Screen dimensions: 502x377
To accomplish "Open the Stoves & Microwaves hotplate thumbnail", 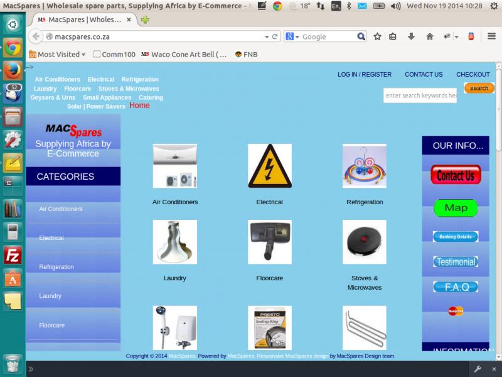I will (x=365, y=242).
